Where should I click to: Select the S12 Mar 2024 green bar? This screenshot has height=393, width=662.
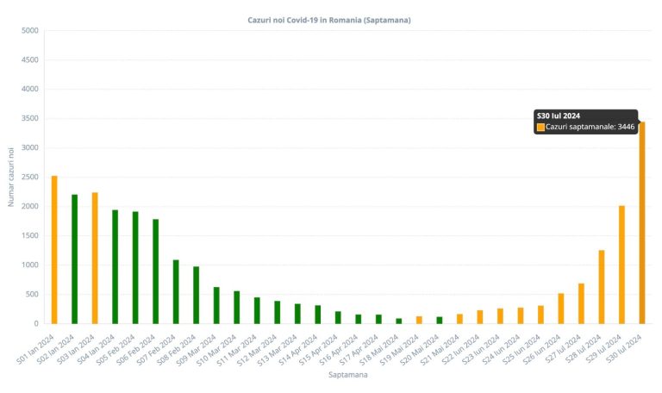(x=277, y=312)
